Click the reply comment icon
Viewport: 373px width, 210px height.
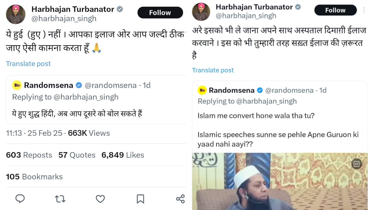(x=20, y=199)
